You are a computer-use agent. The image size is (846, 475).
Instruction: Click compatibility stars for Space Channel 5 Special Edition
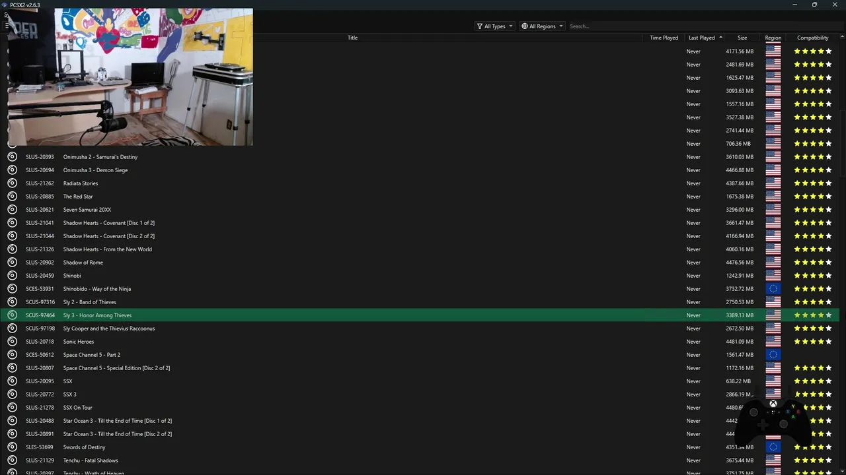point(813,367)
